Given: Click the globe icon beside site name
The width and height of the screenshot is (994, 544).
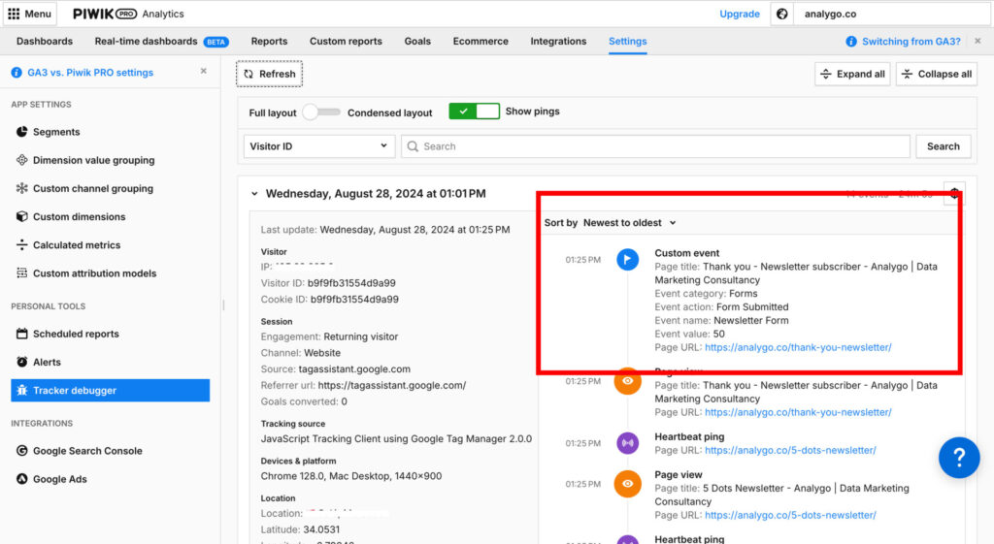Looking at the screenshot, I should 782,15.
